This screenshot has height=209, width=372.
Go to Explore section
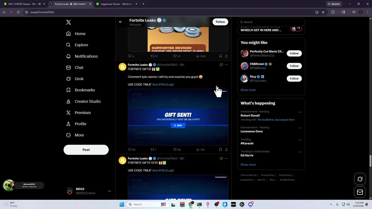pyautogui.click(x=77, y=45)
